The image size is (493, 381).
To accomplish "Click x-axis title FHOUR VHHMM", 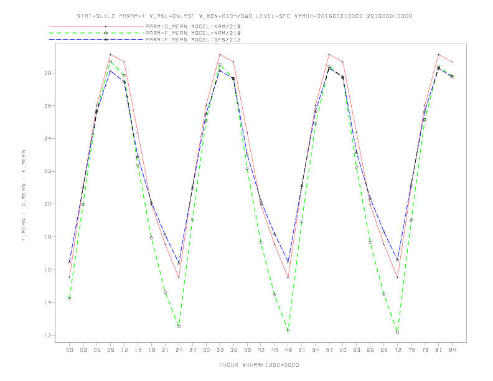I will [x=259, y=365].
